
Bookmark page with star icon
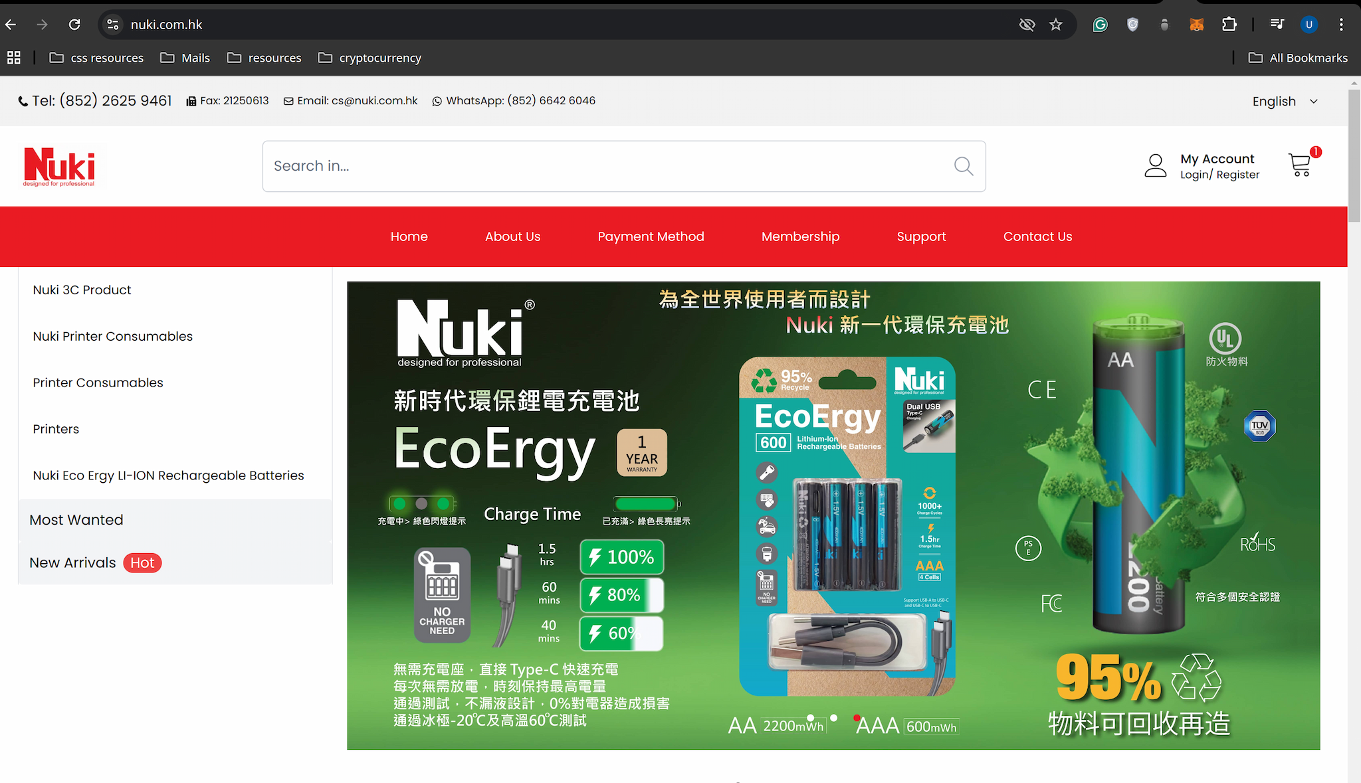pyautogui.click(x=1056, y=25)
